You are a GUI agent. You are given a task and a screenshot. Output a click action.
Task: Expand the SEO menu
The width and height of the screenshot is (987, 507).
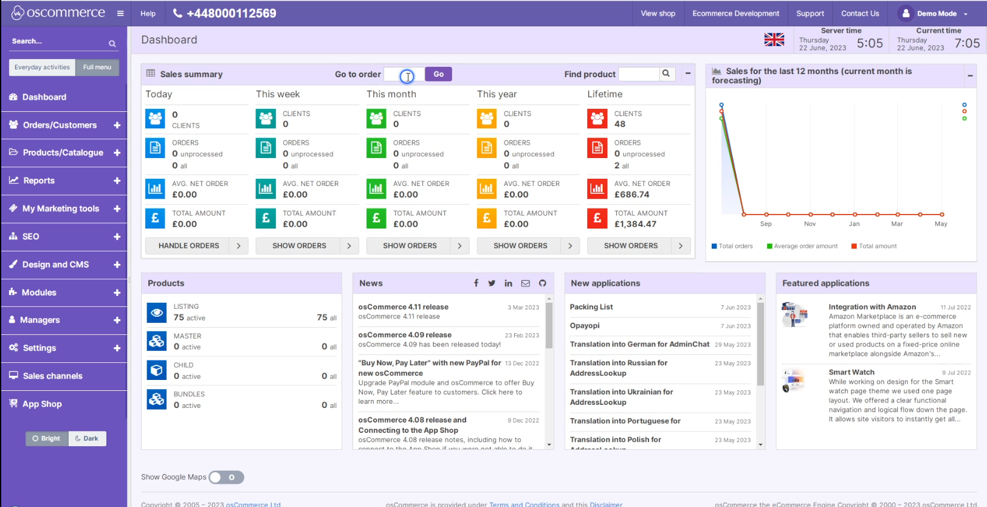coord(117,236)
